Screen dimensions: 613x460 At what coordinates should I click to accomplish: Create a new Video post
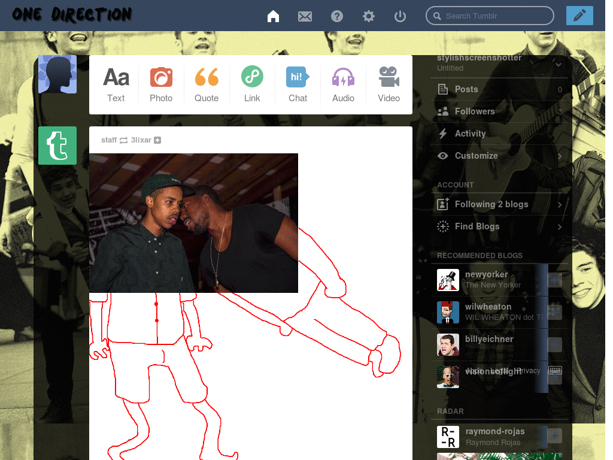pos(389,84)
